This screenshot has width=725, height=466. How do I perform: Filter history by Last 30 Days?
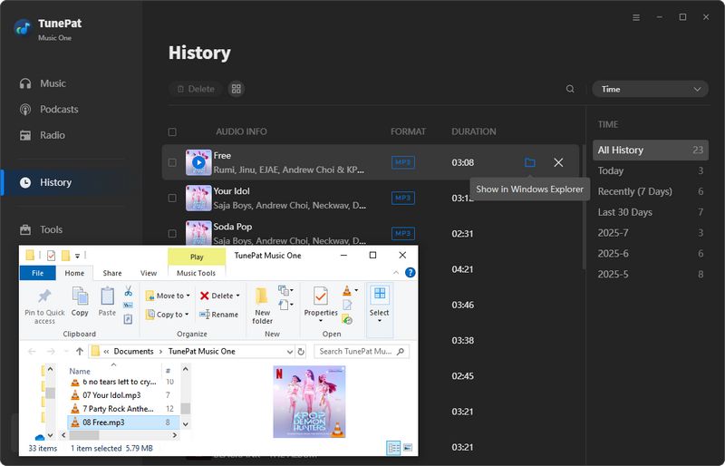coord(624,212)
